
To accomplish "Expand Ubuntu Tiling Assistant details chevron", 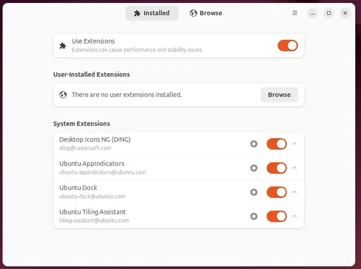I will click(294, 217).
